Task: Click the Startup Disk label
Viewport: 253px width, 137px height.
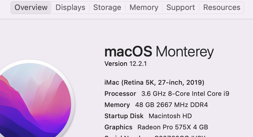Action: (x=124, y=116)
